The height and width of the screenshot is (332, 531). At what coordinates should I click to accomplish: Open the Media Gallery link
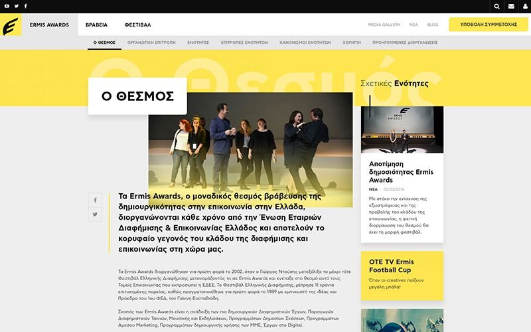[384, 25]
